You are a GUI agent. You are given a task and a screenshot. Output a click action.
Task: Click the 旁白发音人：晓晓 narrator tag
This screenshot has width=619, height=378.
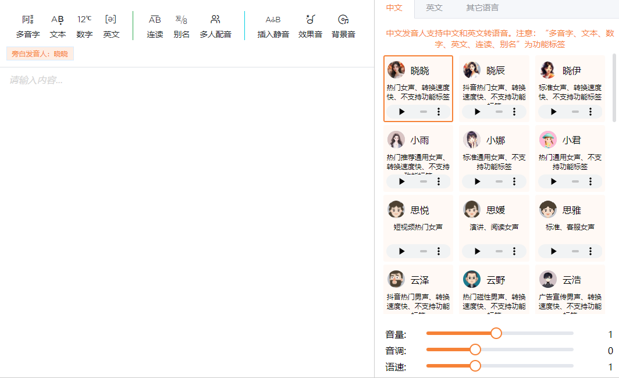click(x=40, y=54)
